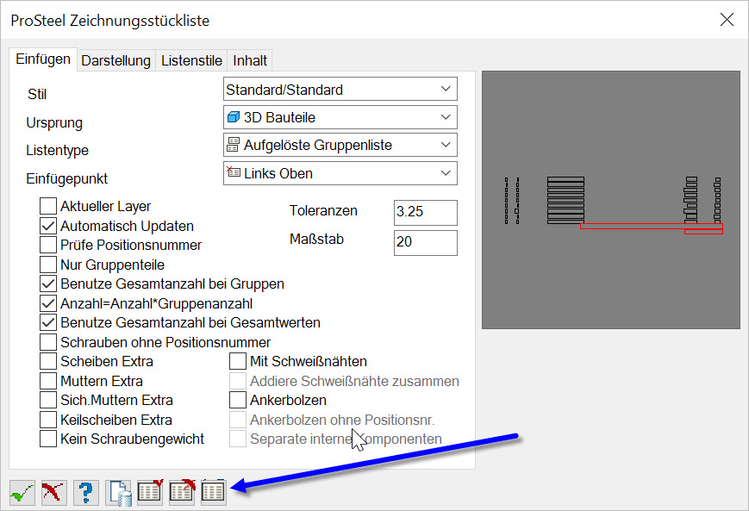
Task: Click the Toleranzen input field with 3.25
Action: click(426, 213)
